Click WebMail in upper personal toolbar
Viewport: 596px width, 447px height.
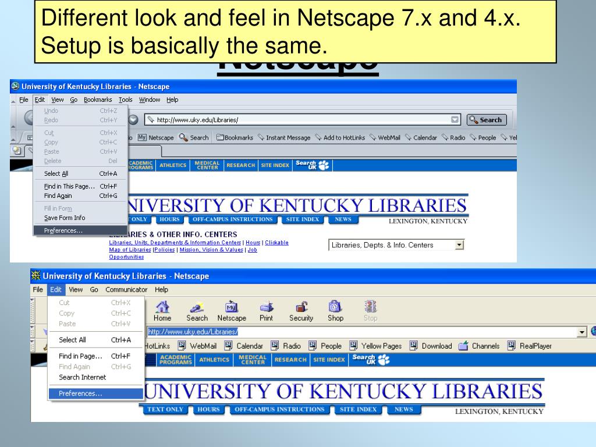tap(385, 137)
